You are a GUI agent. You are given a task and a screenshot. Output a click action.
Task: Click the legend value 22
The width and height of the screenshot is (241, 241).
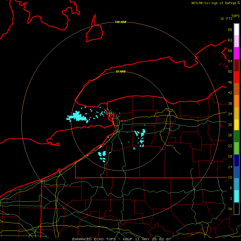(230, 146)
